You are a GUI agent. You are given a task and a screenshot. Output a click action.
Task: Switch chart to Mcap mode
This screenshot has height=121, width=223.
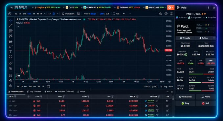coord(93,14)
